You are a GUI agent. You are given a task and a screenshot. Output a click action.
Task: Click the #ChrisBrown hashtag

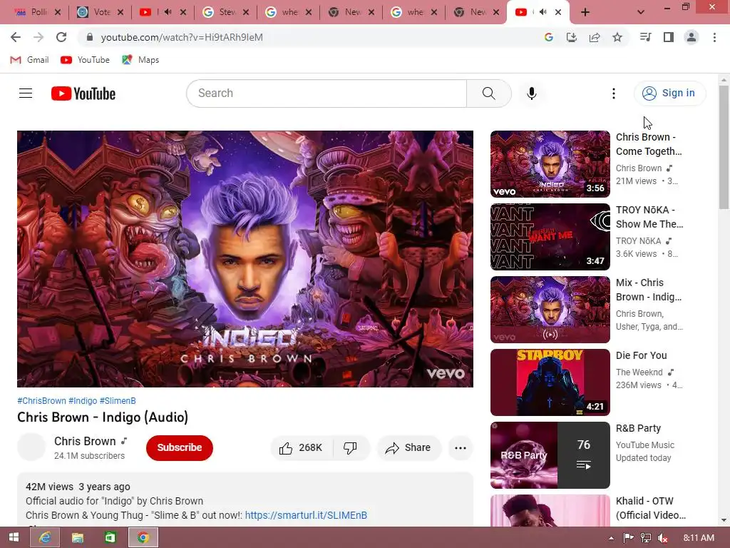point(42,401)
